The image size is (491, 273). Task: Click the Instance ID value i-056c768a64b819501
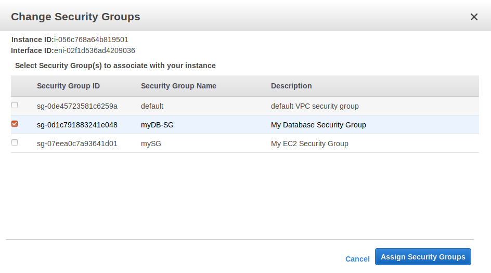91,40
